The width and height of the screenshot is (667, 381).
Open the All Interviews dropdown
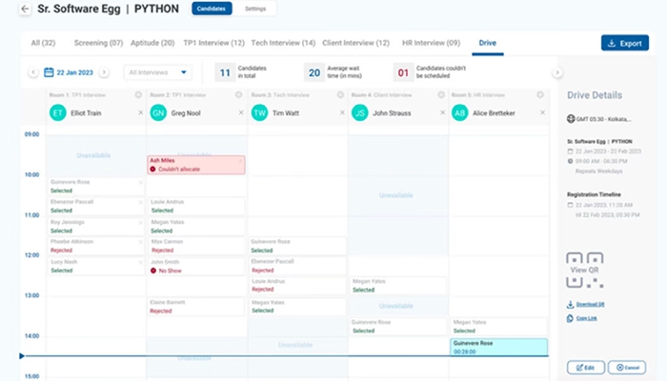point(157,72)
